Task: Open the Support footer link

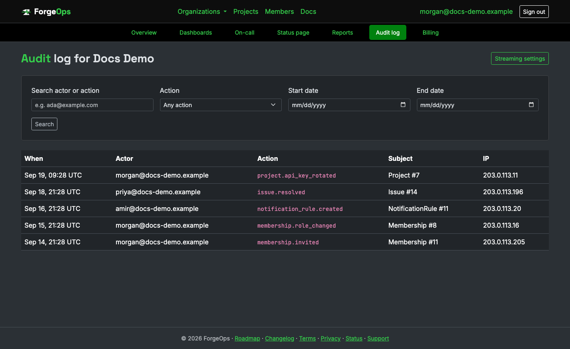Action: point(378,338)
